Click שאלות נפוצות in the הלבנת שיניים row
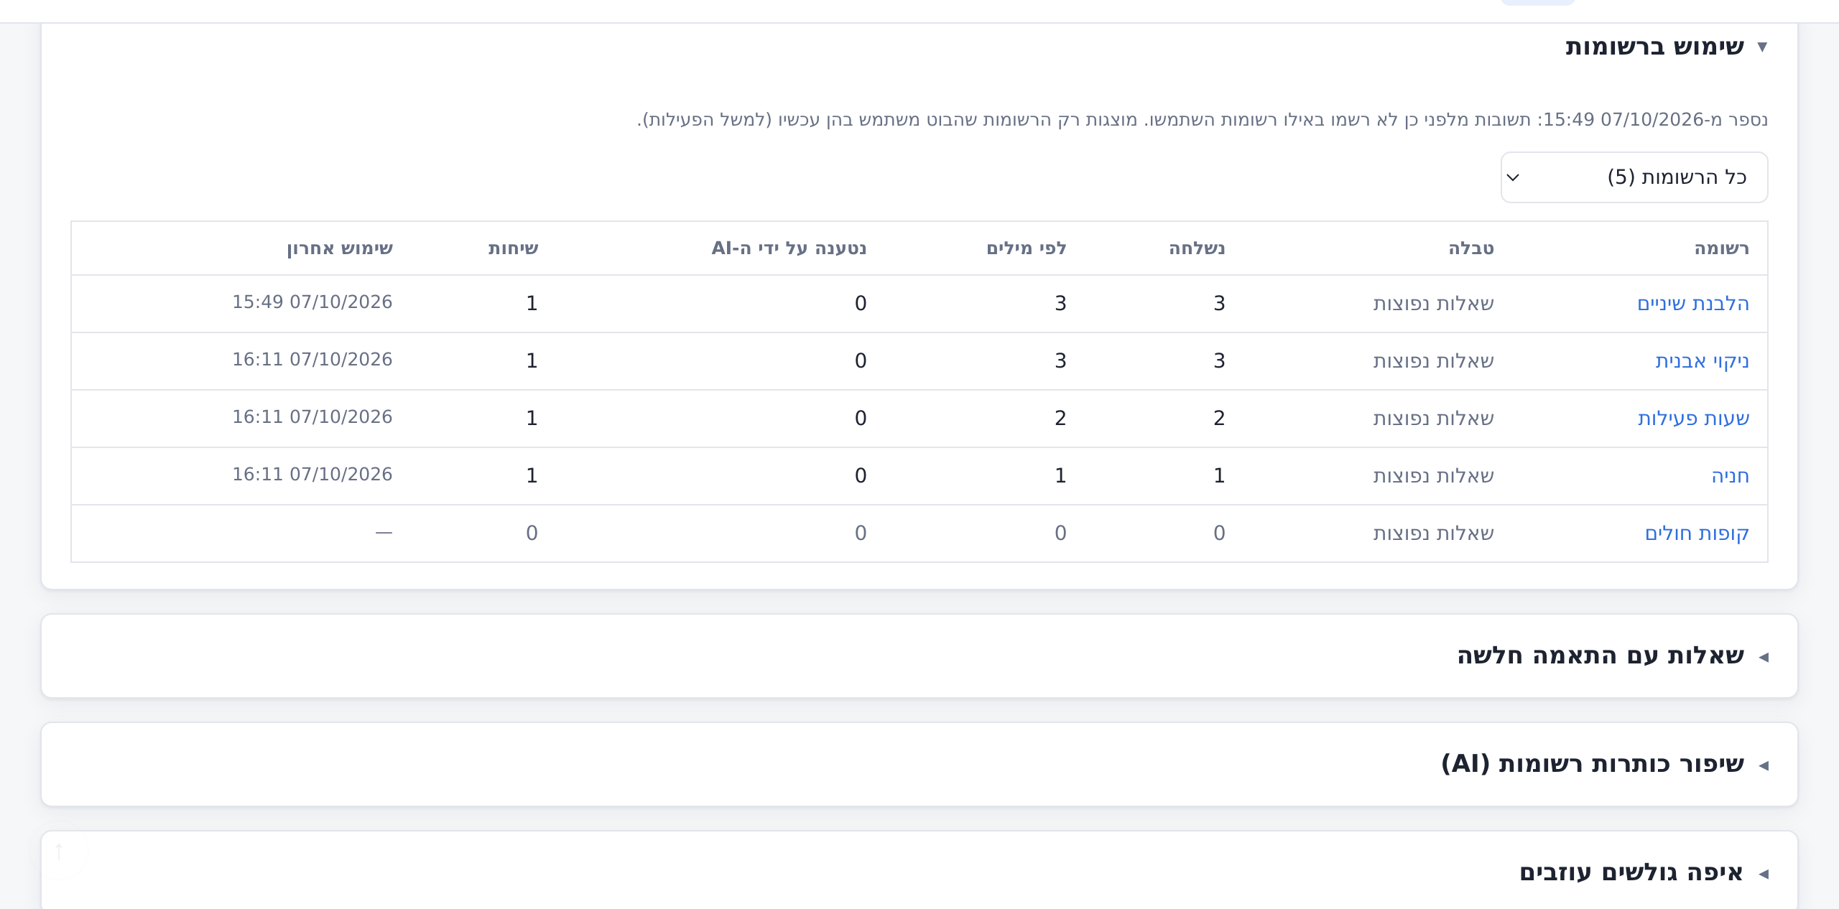Screen dimensions: 1839x909 point(1433,304)
